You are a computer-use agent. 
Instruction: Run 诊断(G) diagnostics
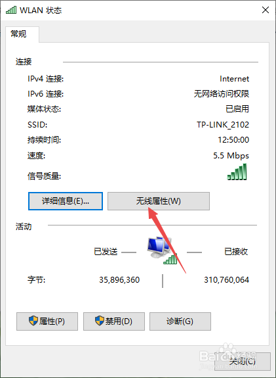click(x=180, y=321)
